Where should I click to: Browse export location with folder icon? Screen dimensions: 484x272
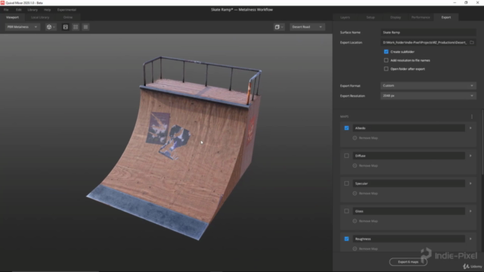coord(472,42)
